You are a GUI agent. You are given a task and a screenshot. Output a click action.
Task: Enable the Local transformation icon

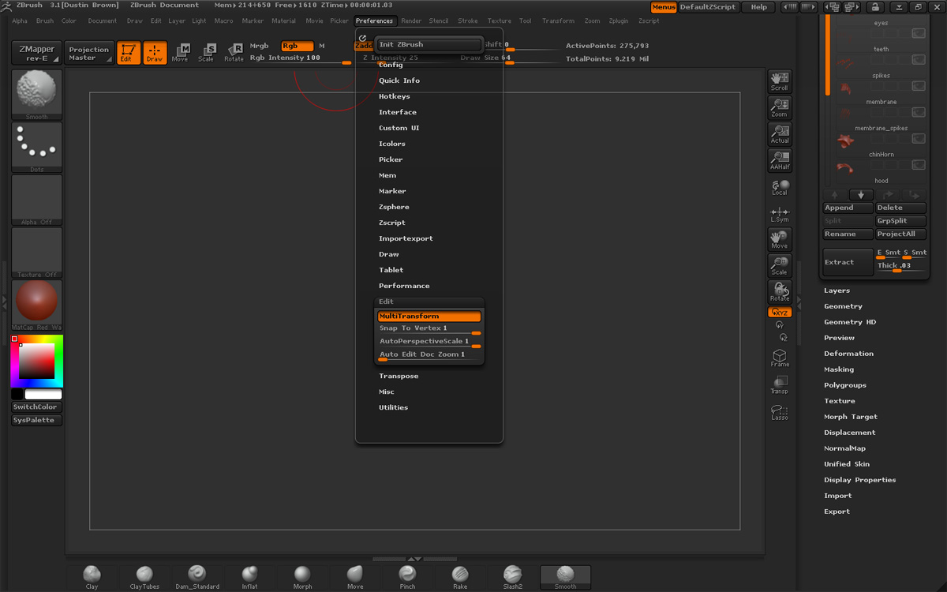click(779, 187)
